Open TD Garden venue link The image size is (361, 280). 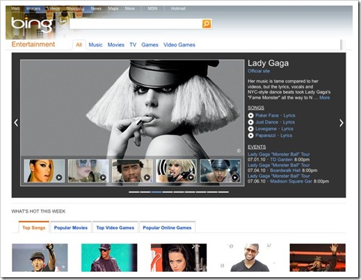(x=281, y=160)
